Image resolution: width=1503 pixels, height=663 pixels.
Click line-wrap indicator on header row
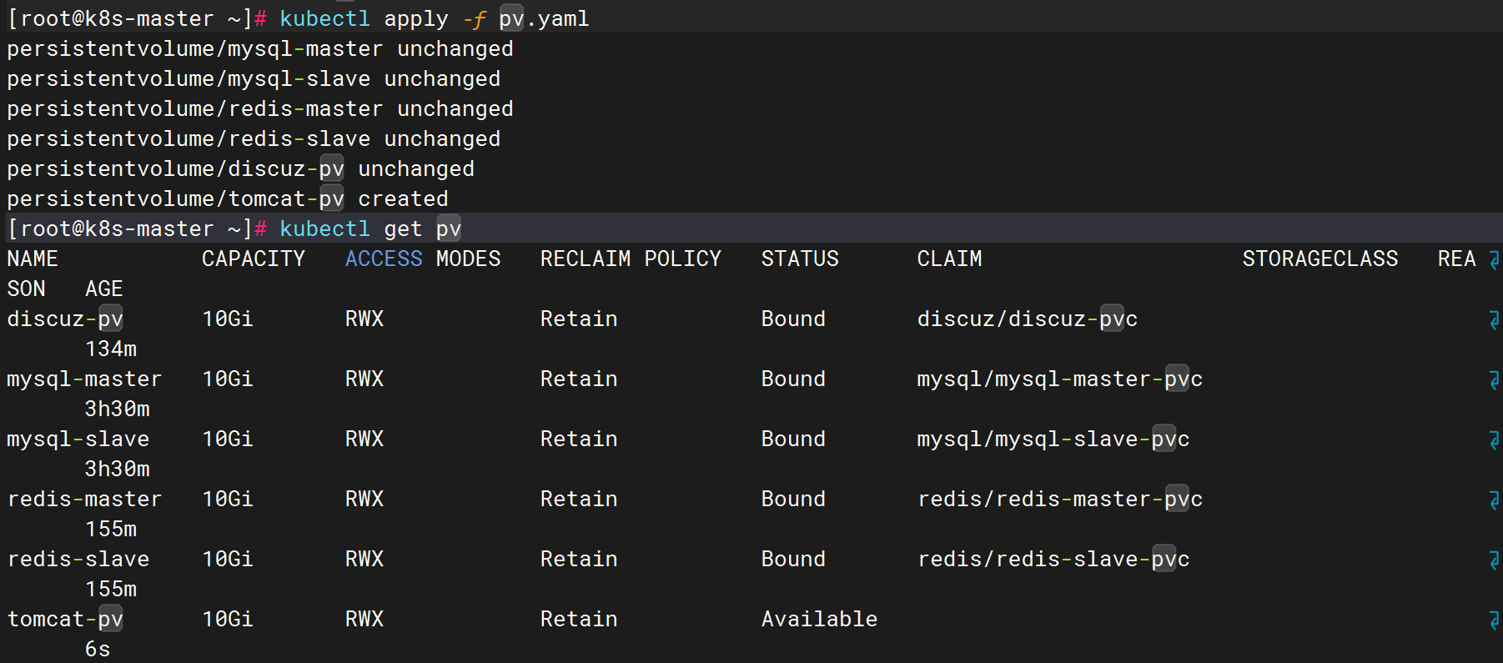tap(1494, 260)
